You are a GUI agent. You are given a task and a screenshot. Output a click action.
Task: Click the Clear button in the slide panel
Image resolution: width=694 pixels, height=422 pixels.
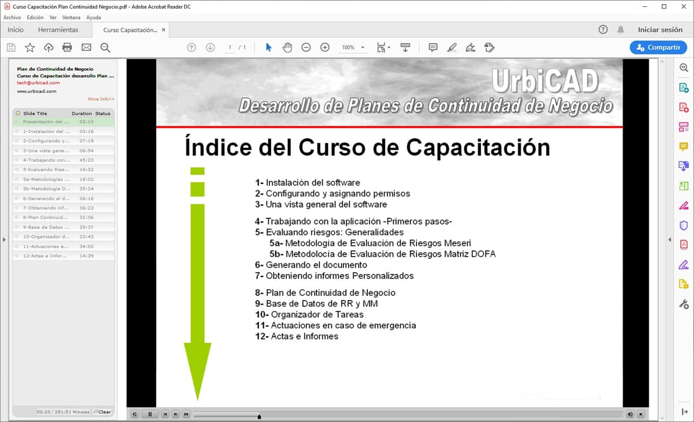pos(102,412)
